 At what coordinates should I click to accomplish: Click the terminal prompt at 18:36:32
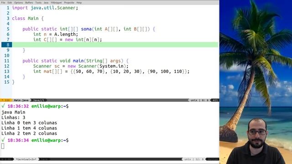pyautogui.click(x=35, y=106)
